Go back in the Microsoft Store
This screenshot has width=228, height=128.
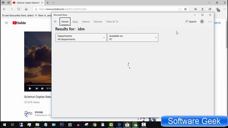tap(56, 22)
